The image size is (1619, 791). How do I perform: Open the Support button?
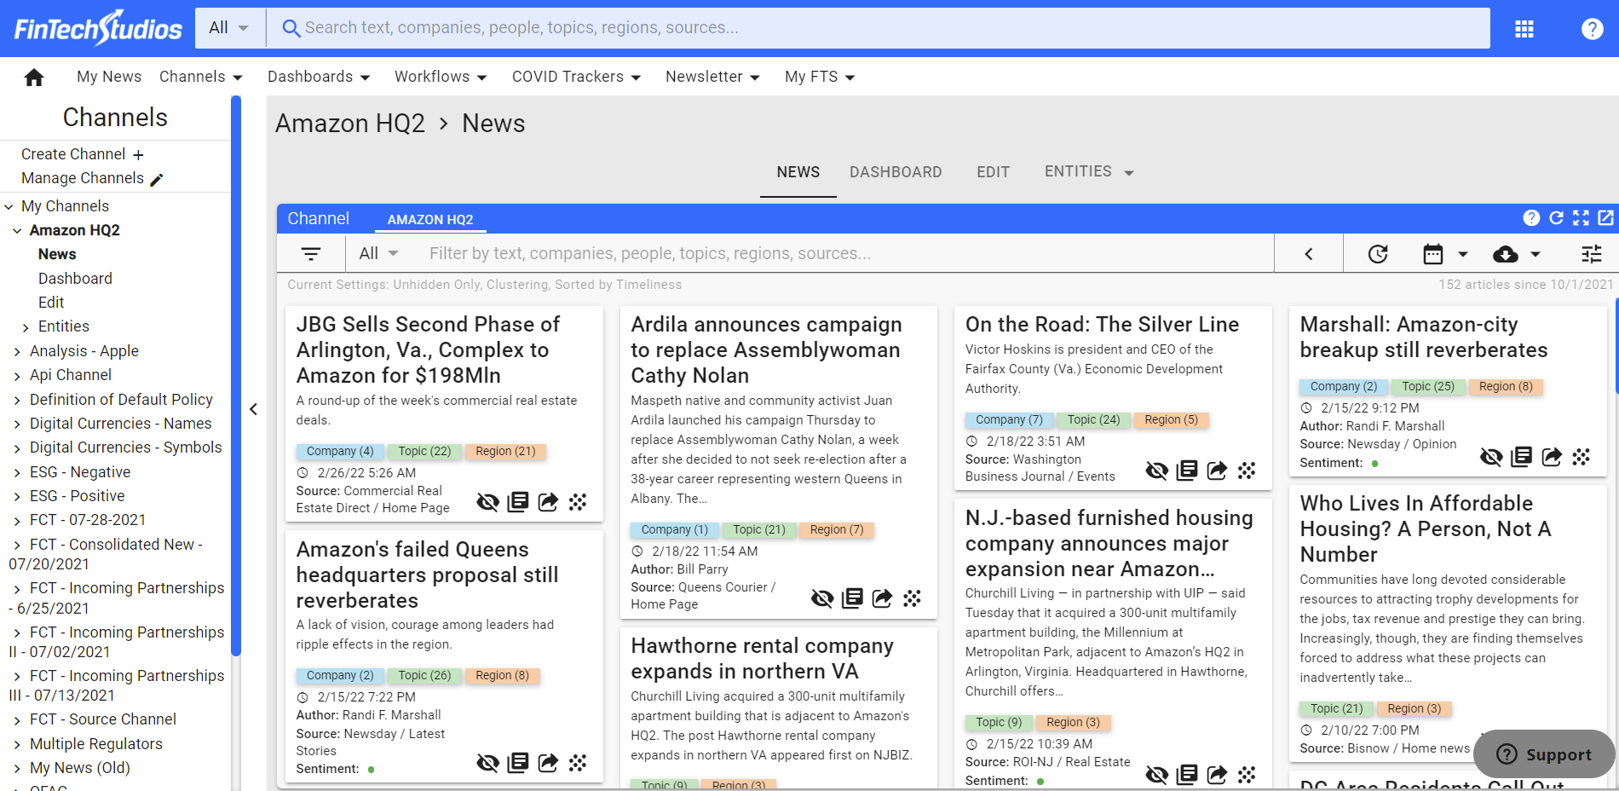[1544, 754]
